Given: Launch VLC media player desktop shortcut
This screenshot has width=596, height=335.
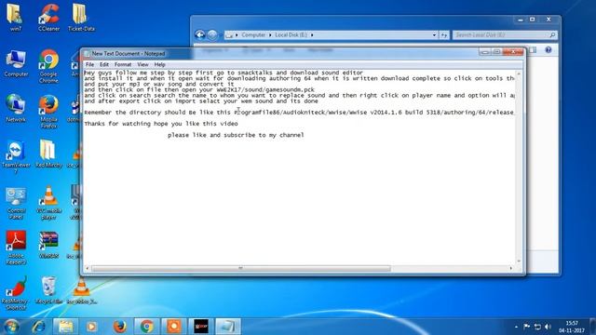Looking at the screenshot, I should point(48,203).
